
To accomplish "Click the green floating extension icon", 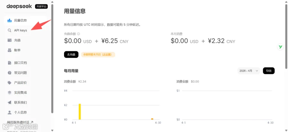I will click(280, 47).
